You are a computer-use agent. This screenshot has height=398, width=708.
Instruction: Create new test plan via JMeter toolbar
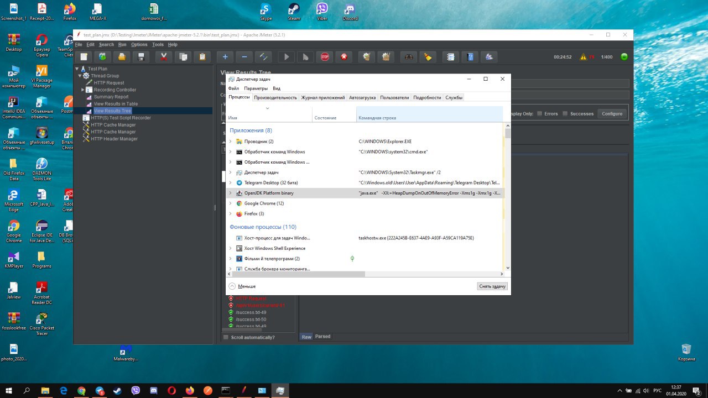84,56
